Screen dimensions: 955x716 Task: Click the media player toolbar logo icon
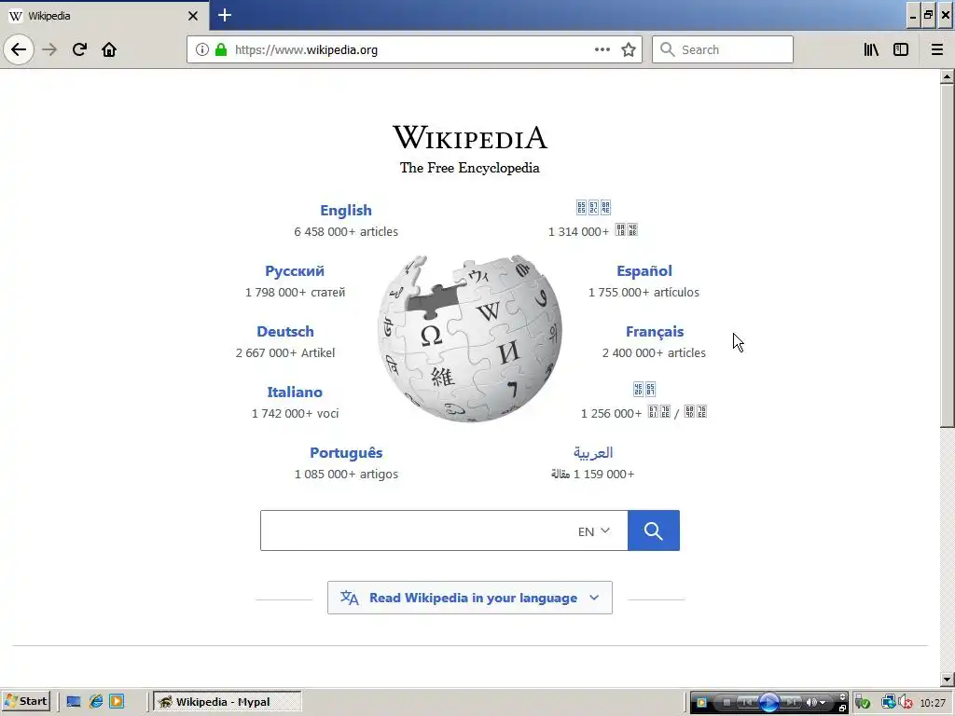(701, 703)
